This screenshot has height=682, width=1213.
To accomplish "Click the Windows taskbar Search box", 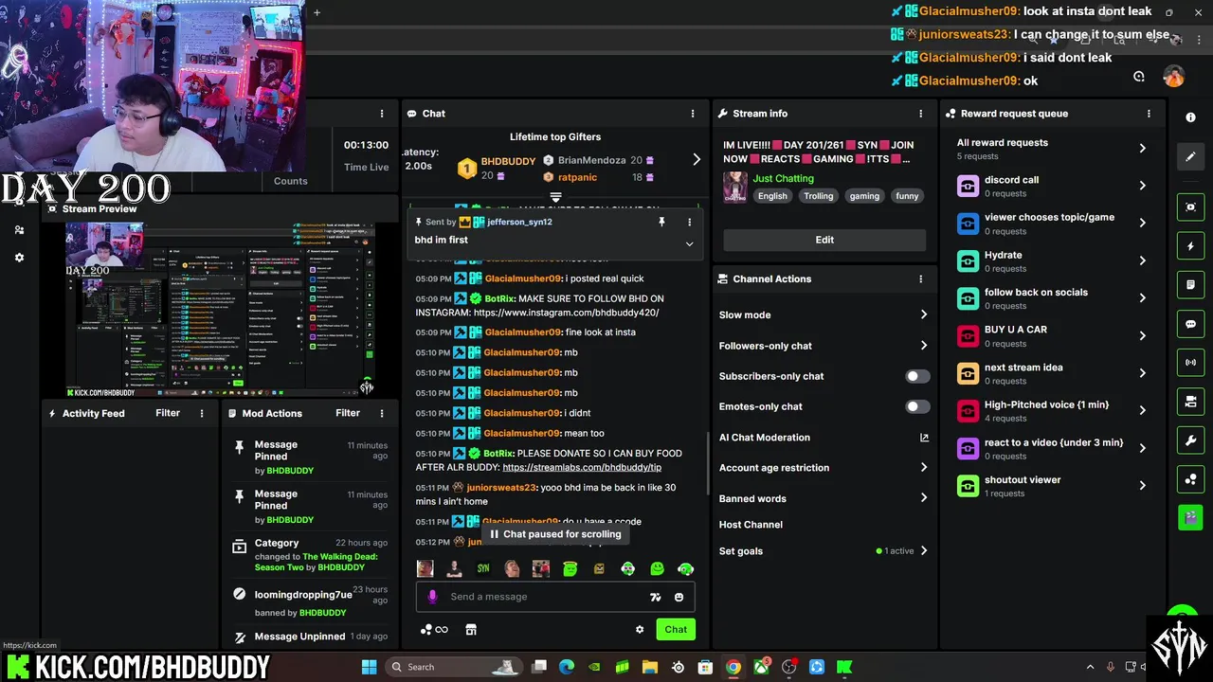I will click(455, 667).
